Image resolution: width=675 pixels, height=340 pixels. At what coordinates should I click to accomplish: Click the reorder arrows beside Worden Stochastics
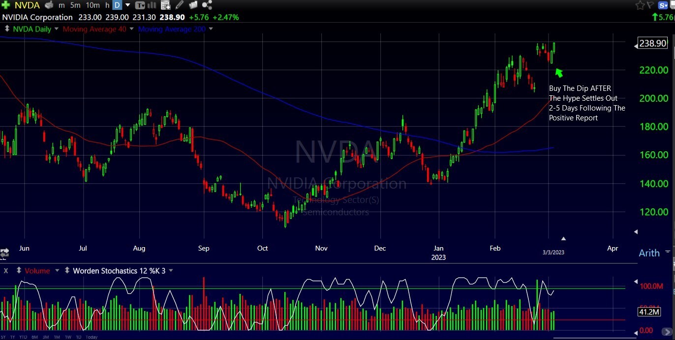pos(67,270)
